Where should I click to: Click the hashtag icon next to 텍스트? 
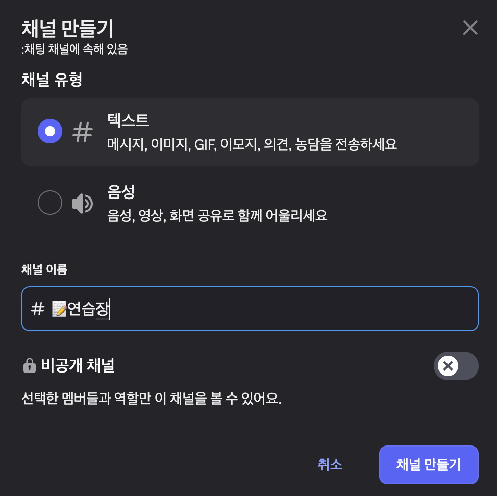tap(82, 132)
